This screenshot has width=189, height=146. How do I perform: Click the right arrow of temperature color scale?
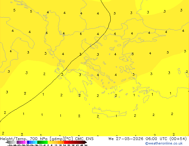click(86, 142)
